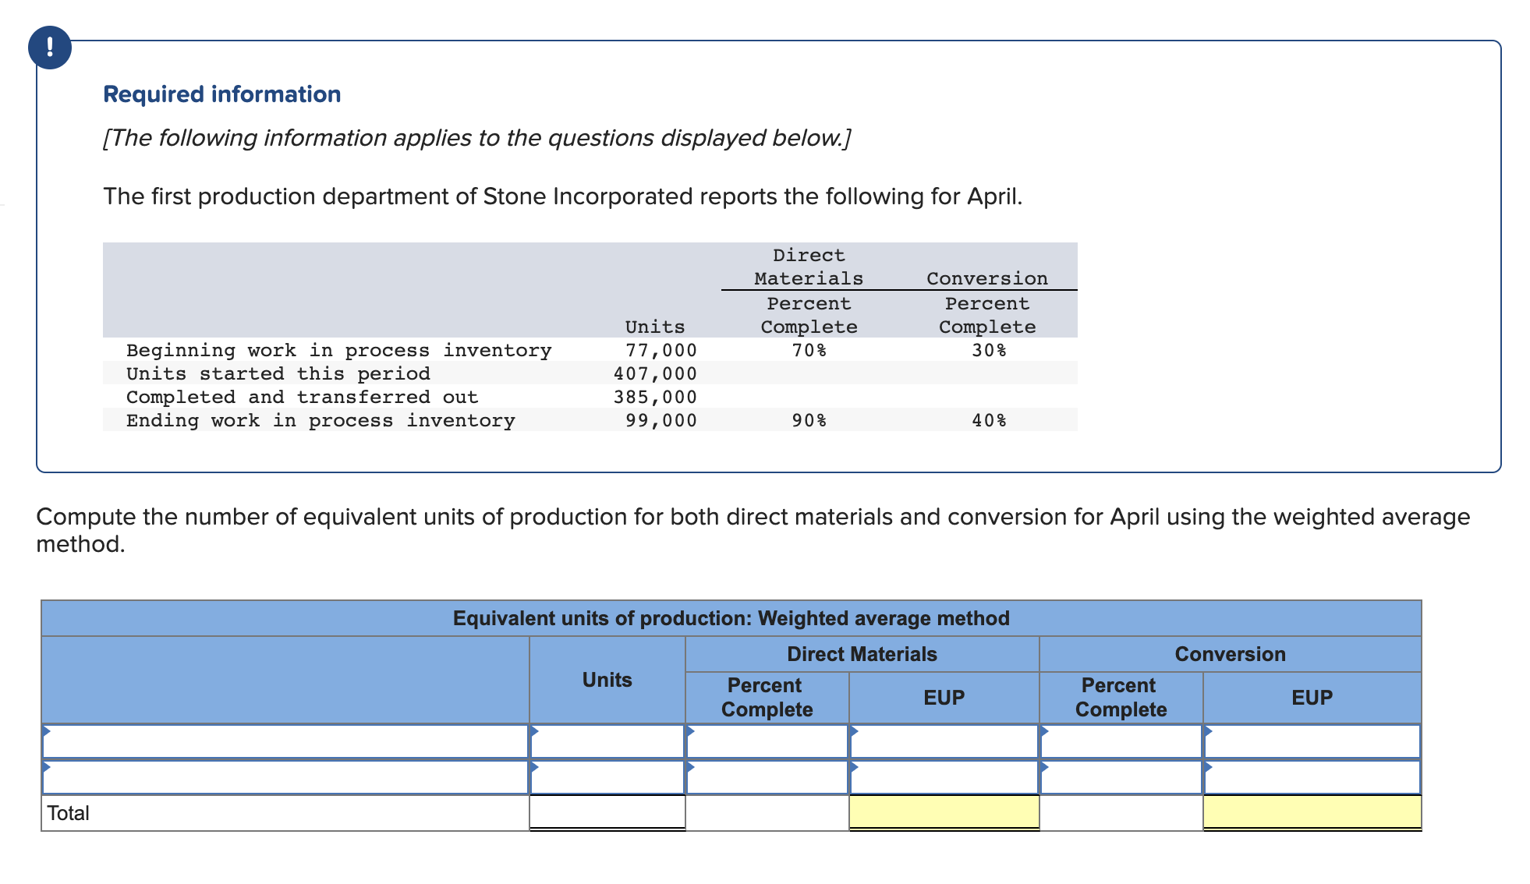
Task: Open the first row label dropdown cell
Action: pyautogui.click(x=285, y=741)
